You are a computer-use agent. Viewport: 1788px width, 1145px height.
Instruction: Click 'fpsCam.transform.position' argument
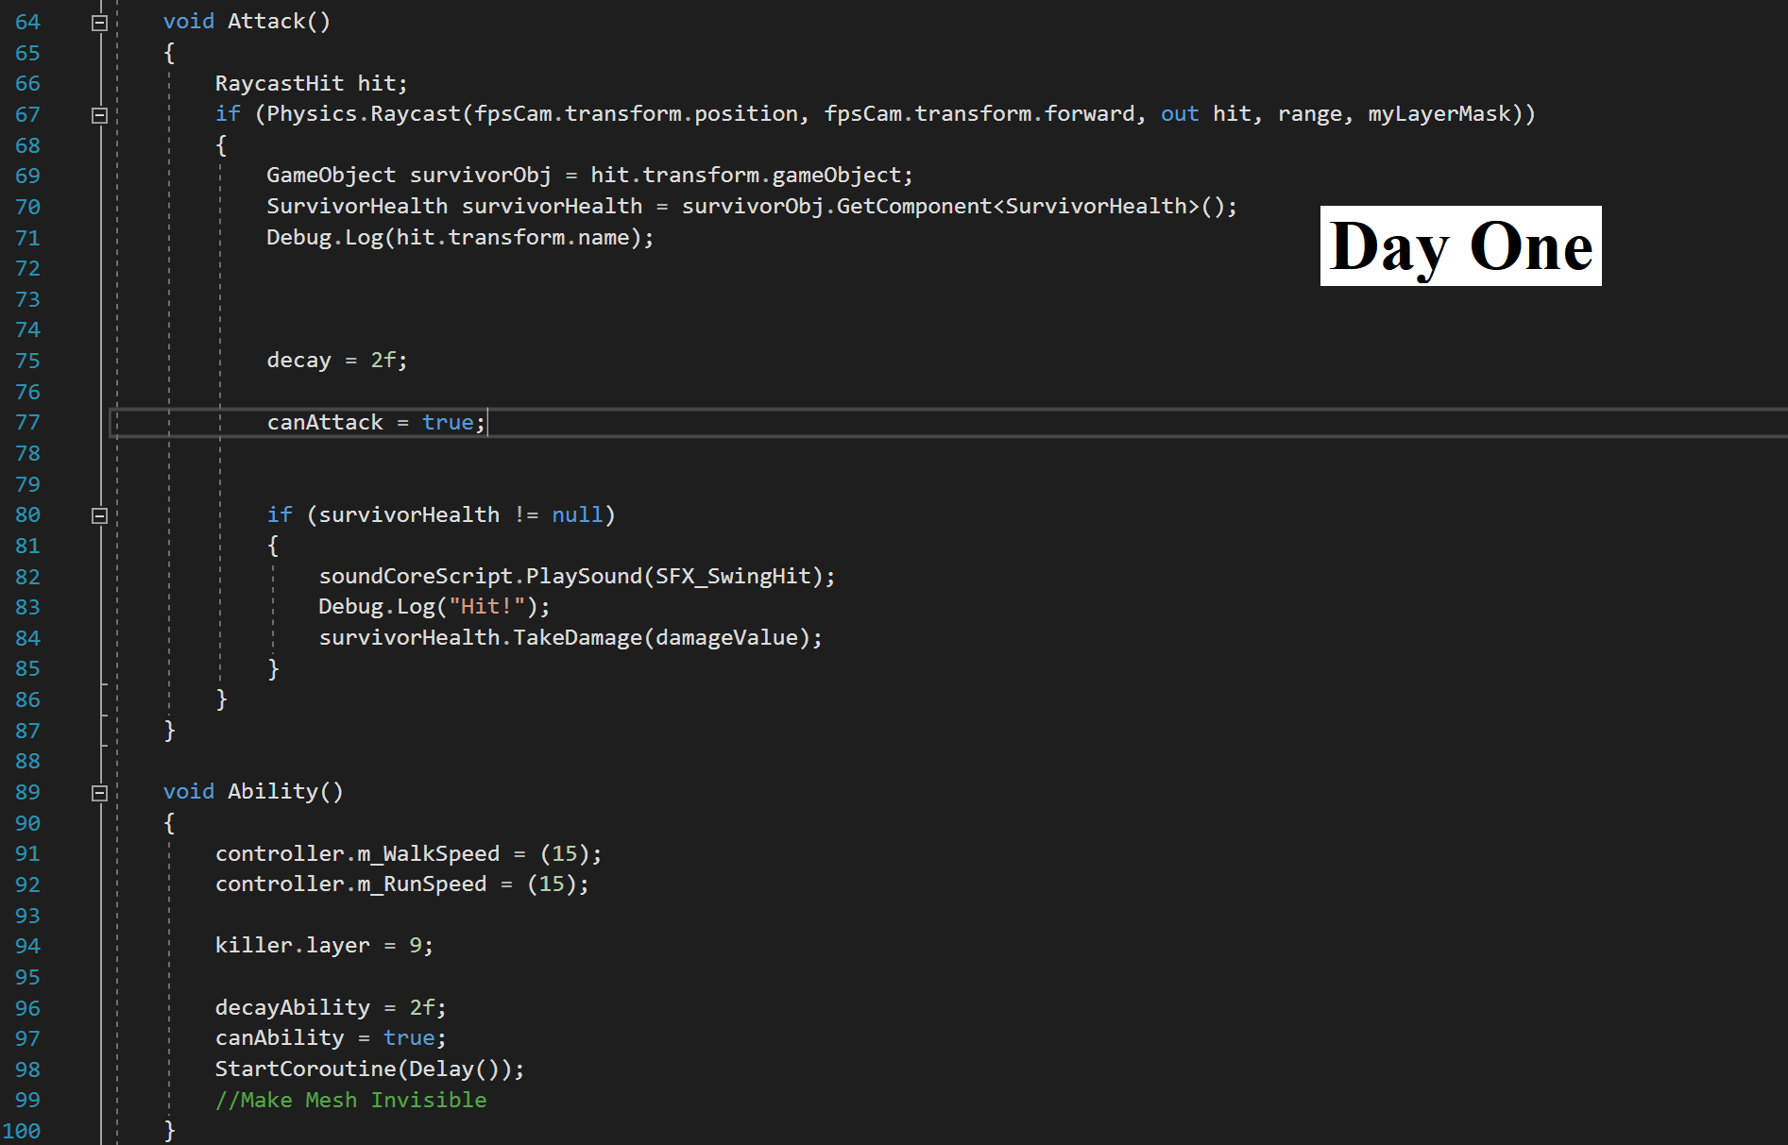pyautogui.click(x=636, y=114)
